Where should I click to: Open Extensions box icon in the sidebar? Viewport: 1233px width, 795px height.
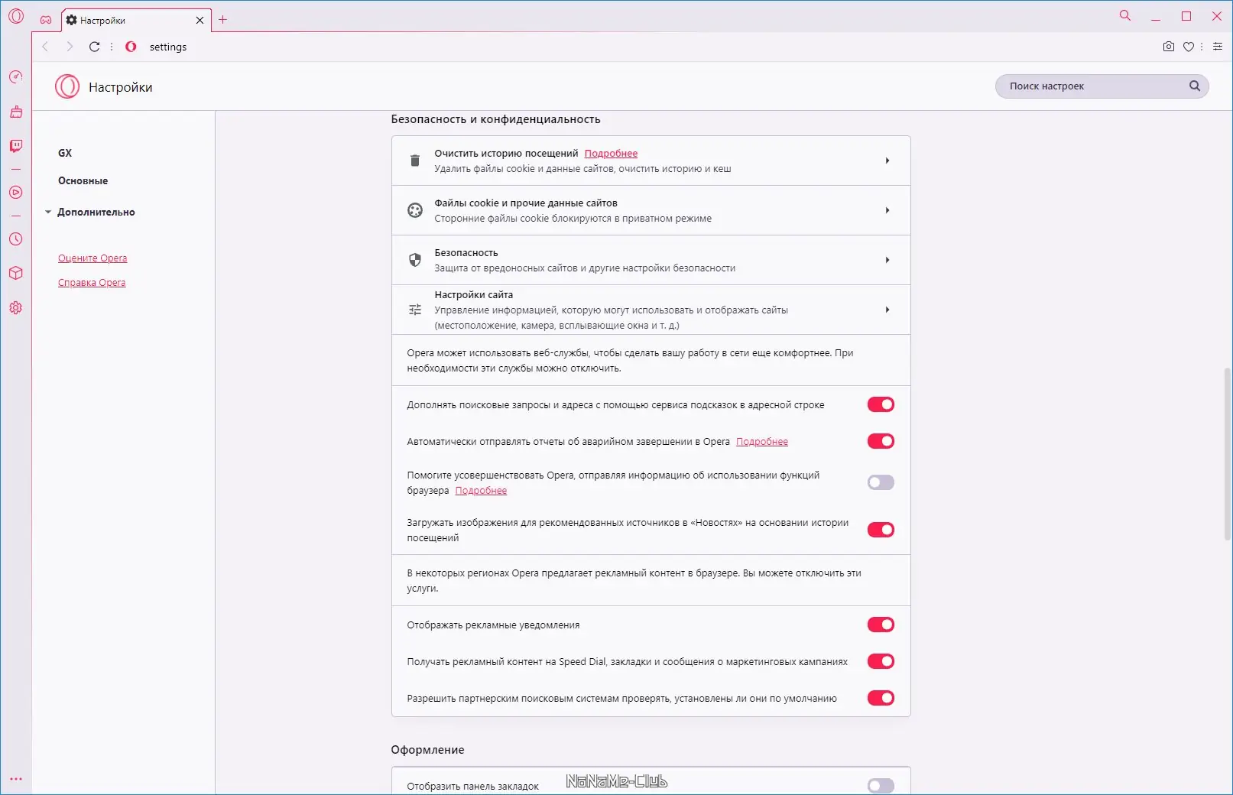click(16, 273)
